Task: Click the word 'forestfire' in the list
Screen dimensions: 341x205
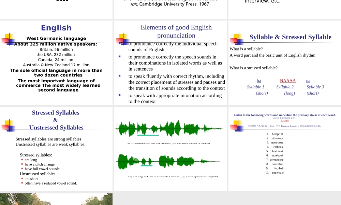Action: (278, 164)
